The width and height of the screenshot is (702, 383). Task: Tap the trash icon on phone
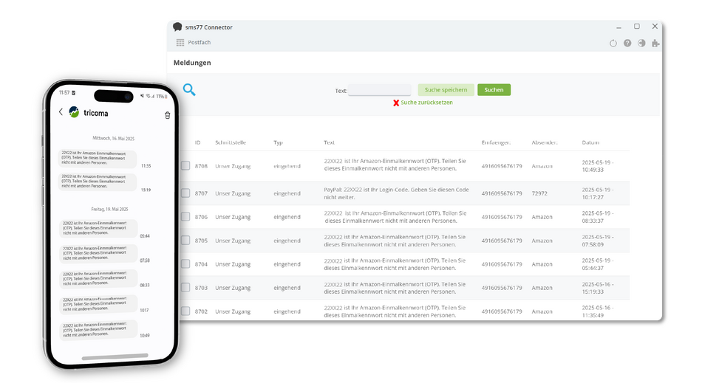coord(168,115)
